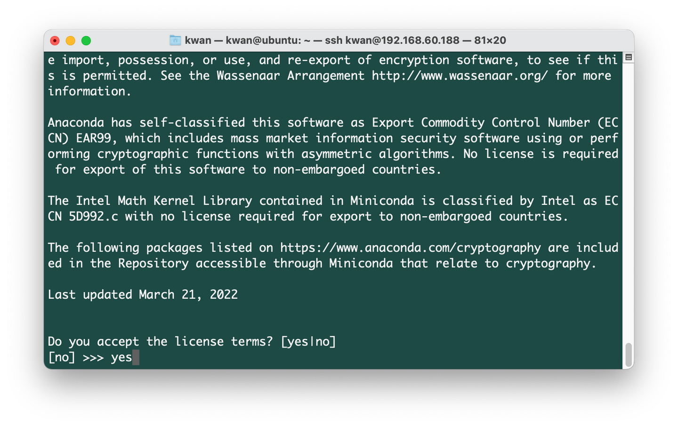Click the window title text "kwan@ubuntu"
678x427 pixels.
tap(263, 40)
